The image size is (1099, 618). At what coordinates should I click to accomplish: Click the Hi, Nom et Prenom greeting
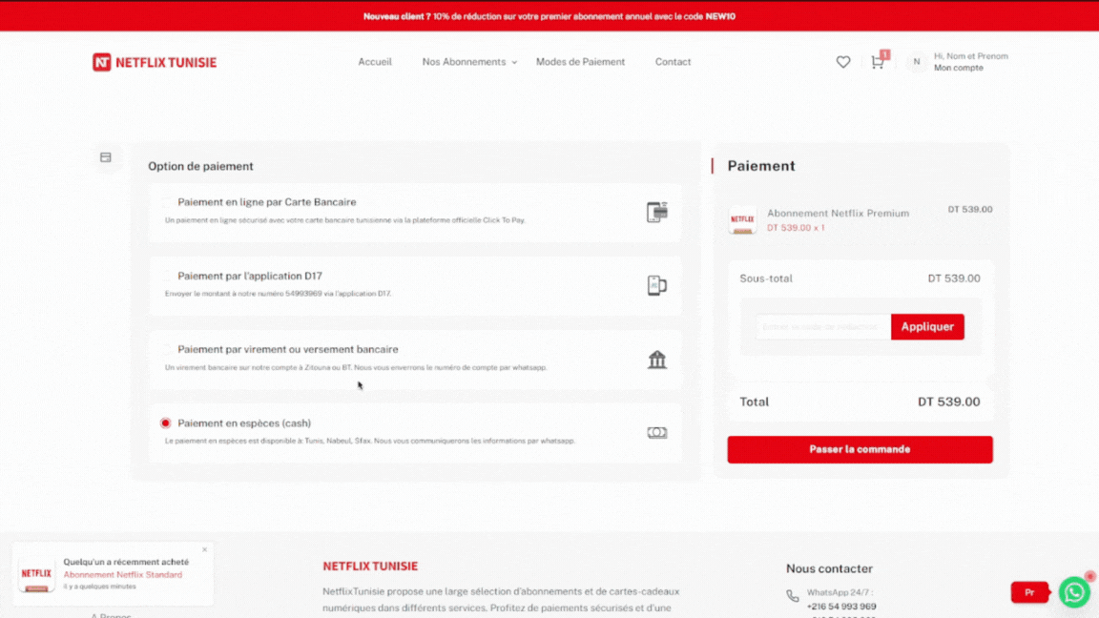[971, 56]
